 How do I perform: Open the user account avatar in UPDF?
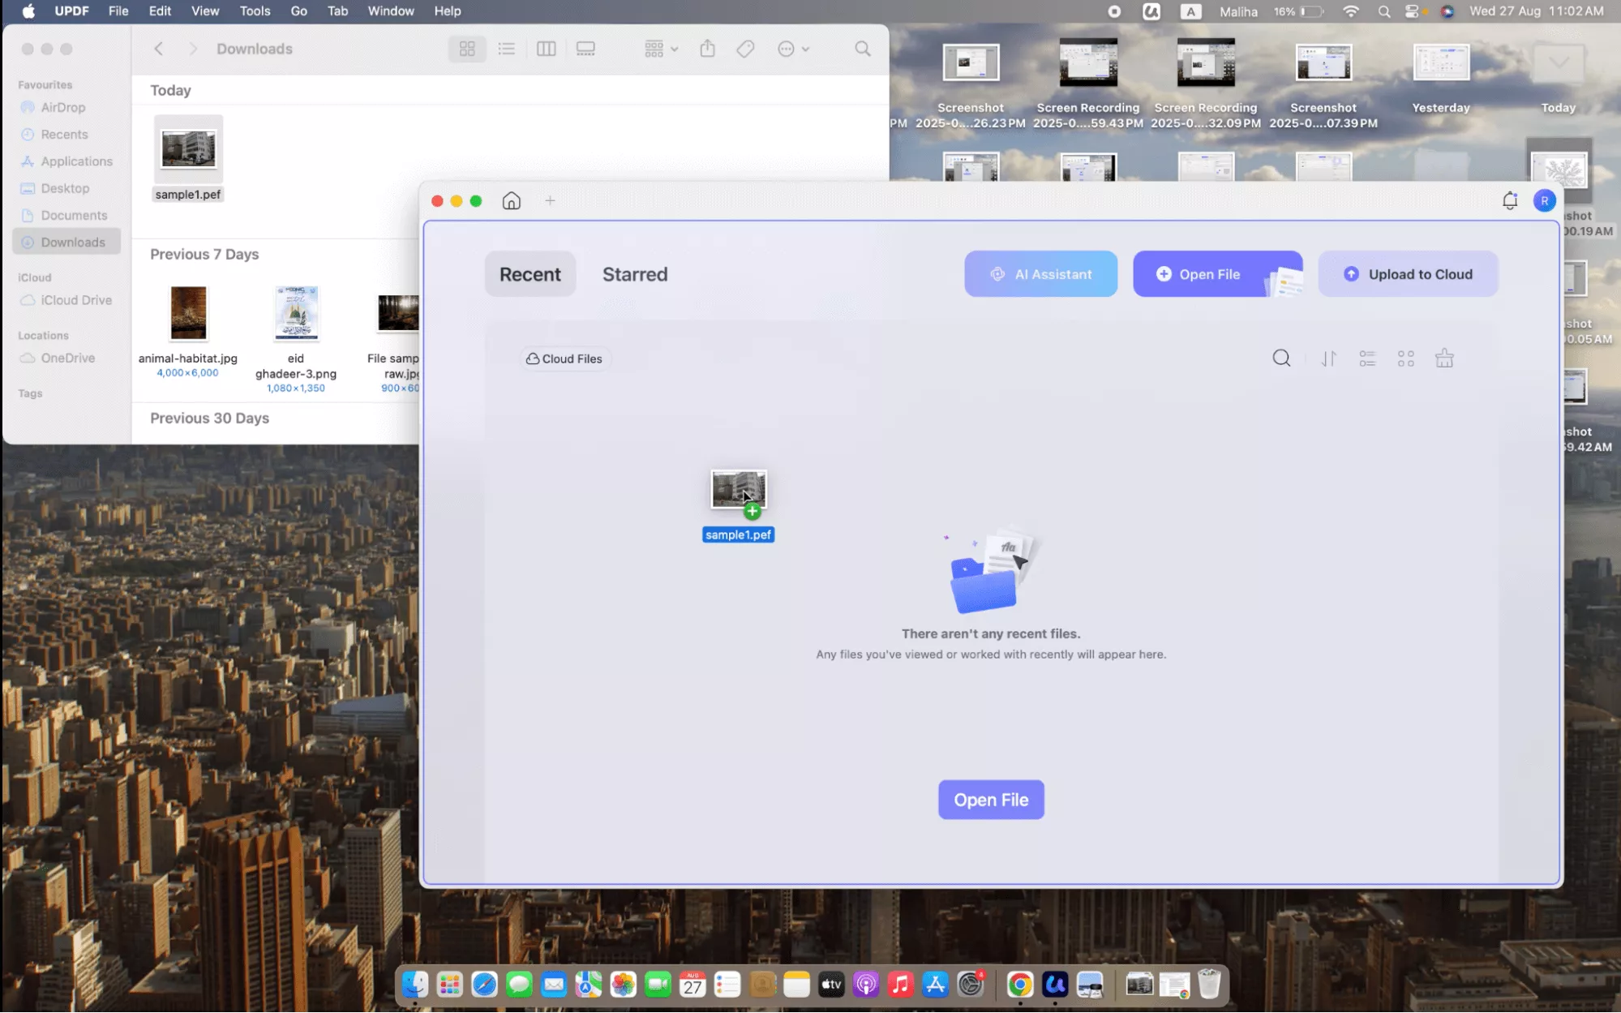tap(1545, 200)
